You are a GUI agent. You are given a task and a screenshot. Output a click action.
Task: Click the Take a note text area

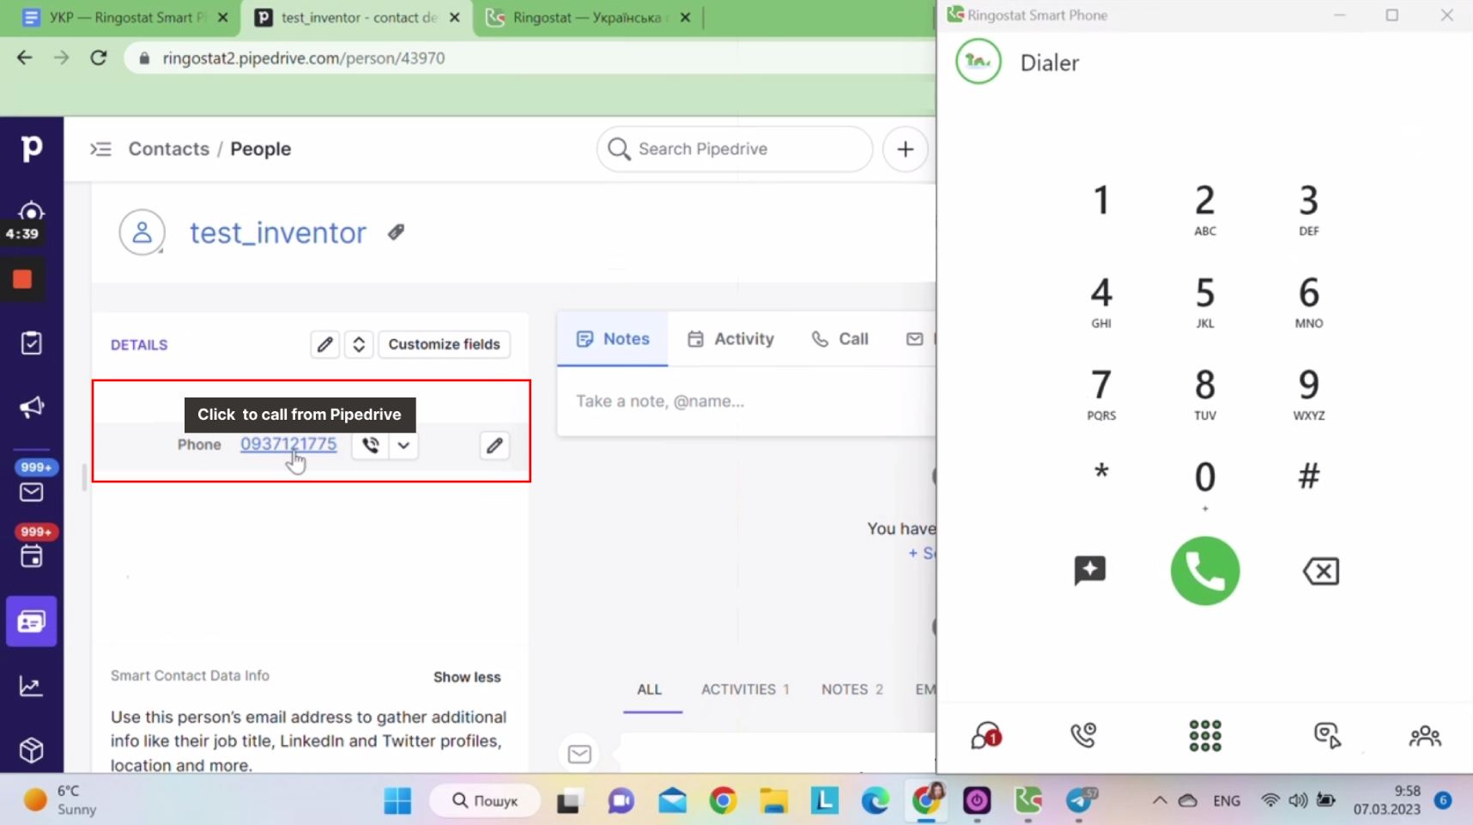click(x=746, y=401)
